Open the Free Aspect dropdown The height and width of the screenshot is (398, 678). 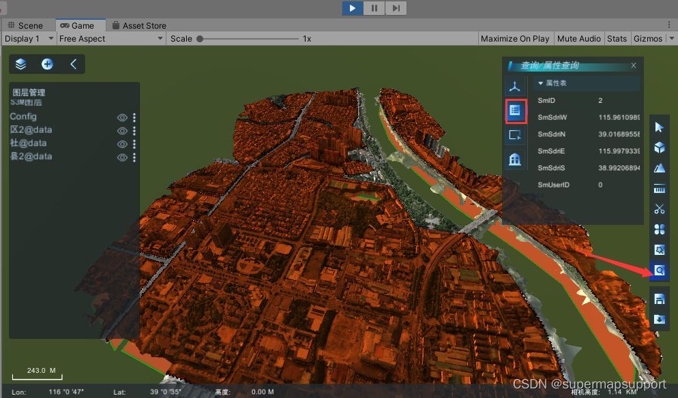click(x=110, y=39)
